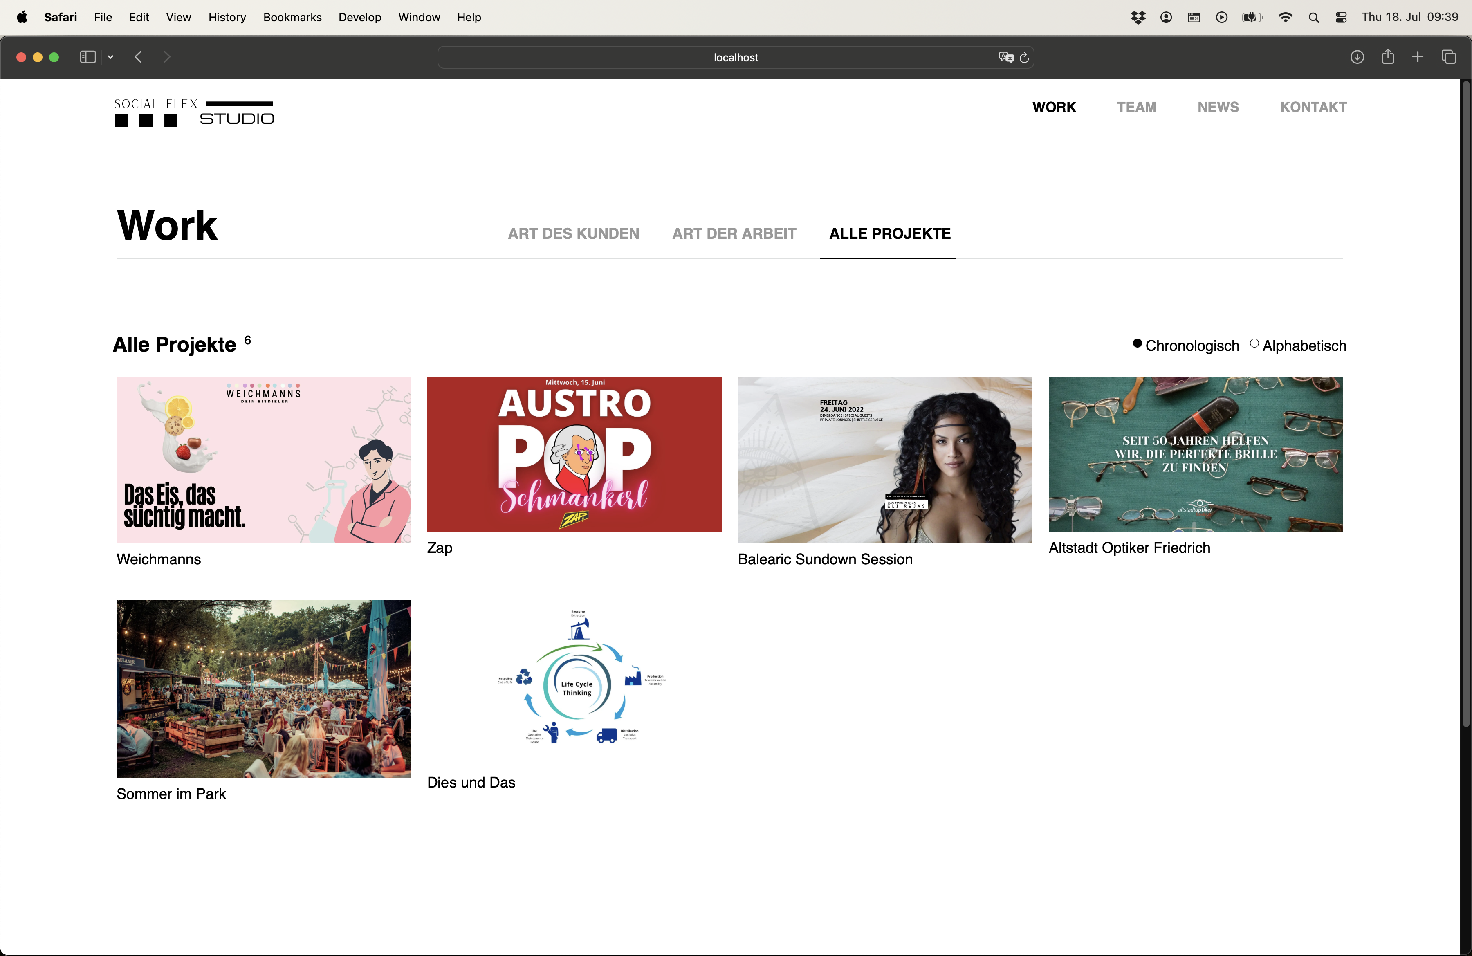Open the File menu
1472x956 pixels.
(x=103, y=17)
